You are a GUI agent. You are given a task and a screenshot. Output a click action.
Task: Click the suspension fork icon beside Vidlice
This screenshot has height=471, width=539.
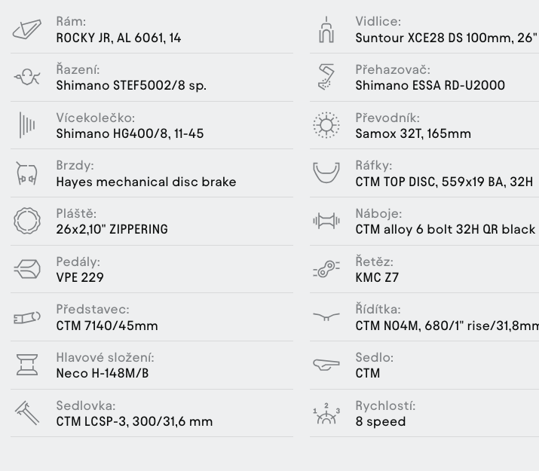326,29
